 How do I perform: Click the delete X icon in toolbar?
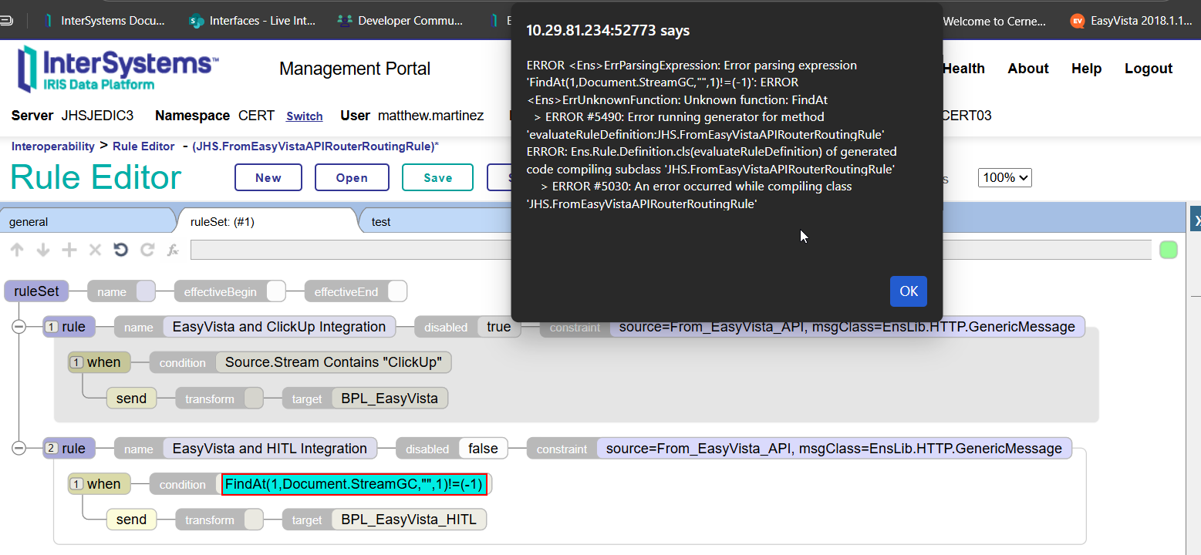95,250
